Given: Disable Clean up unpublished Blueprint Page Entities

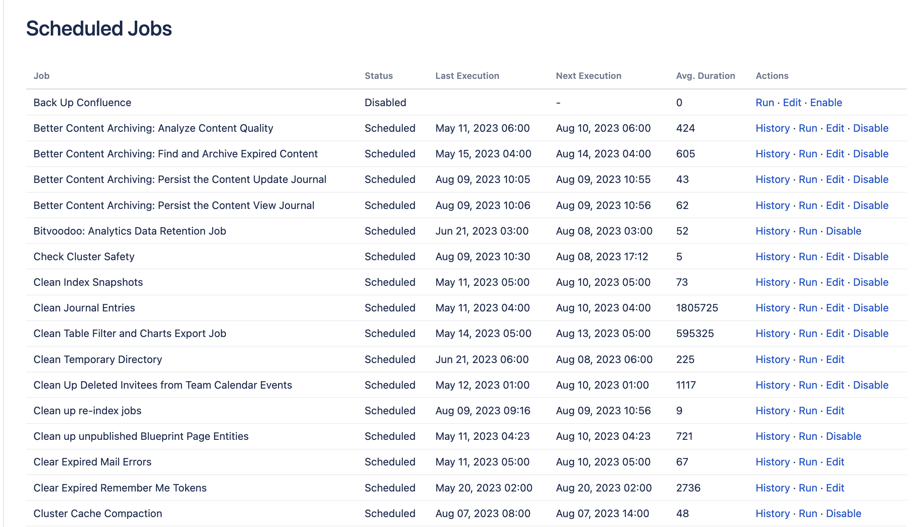Looking at the screenshot, I should (843, 436).
